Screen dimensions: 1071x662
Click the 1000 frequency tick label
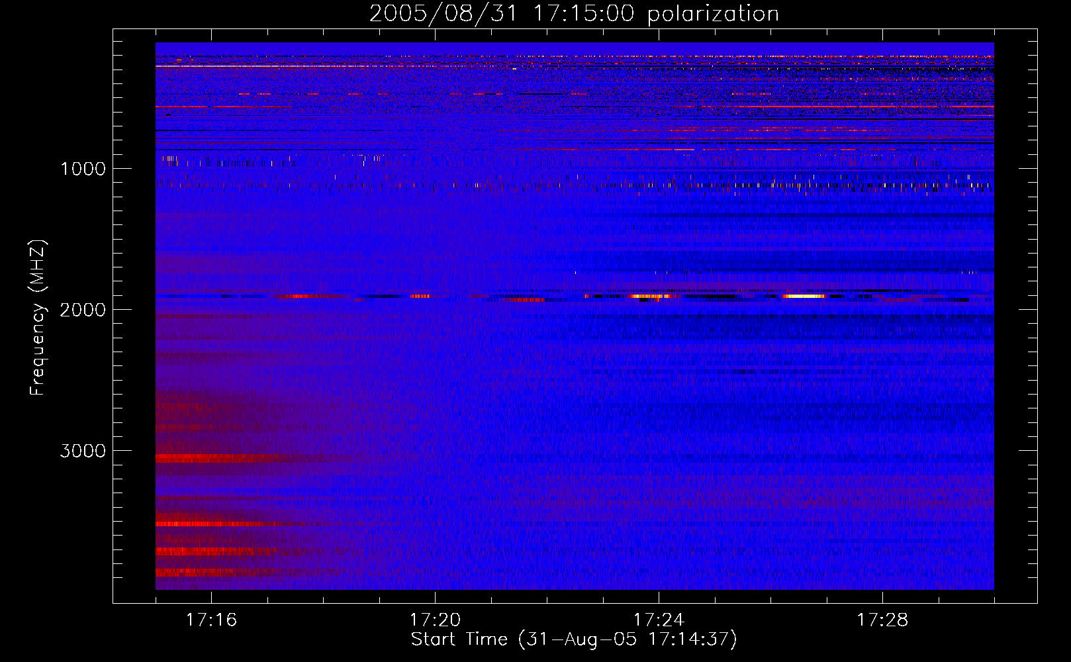pos(83,169)
